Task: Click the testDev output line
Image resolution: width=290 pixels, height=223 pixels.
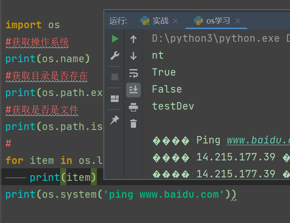Action: coord(173,106)
